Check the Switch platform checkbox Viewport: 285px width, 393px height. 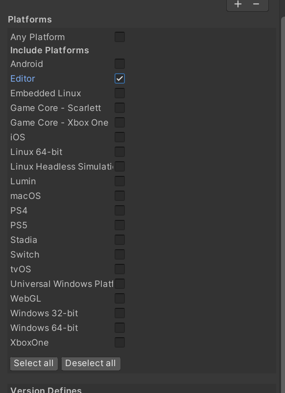coord(119,254)
